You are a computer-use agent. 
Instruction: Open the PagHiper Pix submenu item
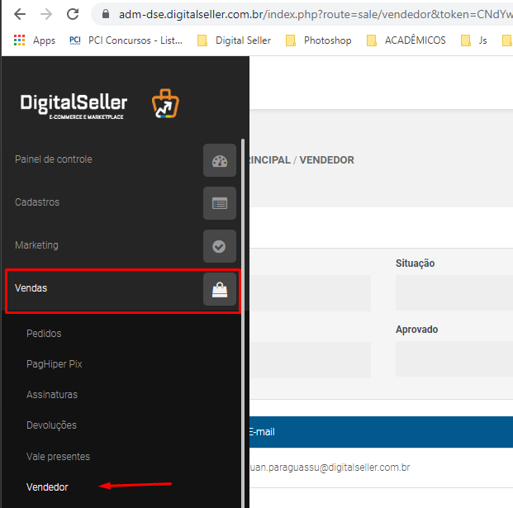(x=54, y=364)
